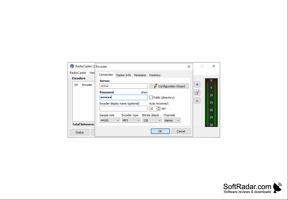Switch to the Station Info tab

point(123,75)
